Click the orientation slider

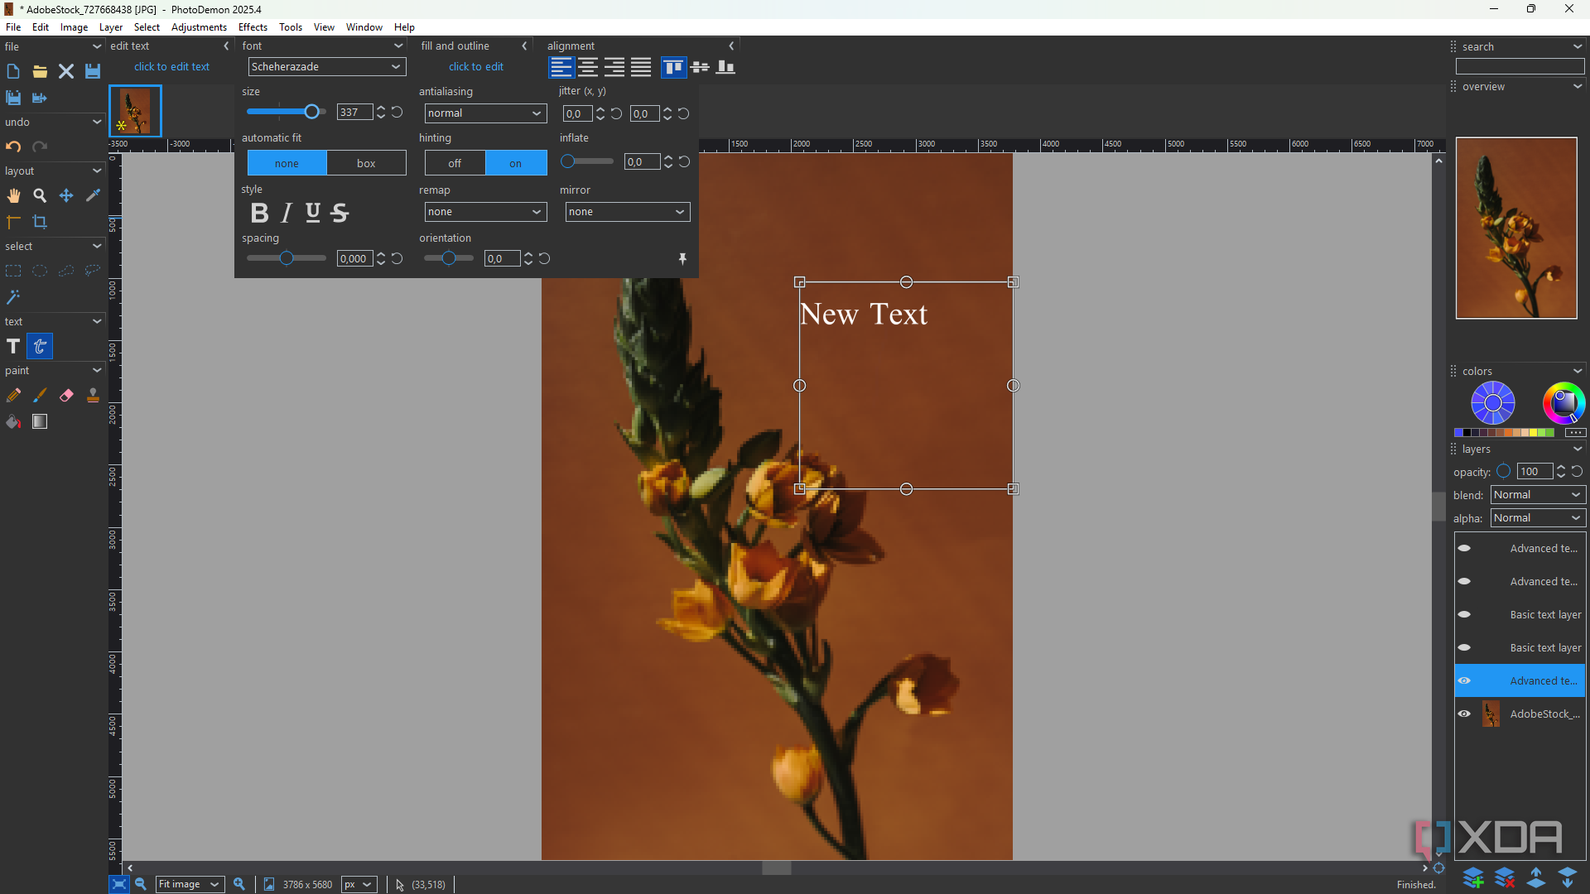(x=449, y=259)
